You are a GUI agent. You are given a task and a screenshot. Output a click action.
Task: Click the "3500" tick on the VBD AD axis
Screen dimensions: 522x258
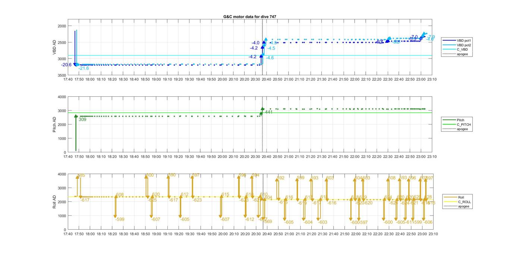[x=62, y=75]
